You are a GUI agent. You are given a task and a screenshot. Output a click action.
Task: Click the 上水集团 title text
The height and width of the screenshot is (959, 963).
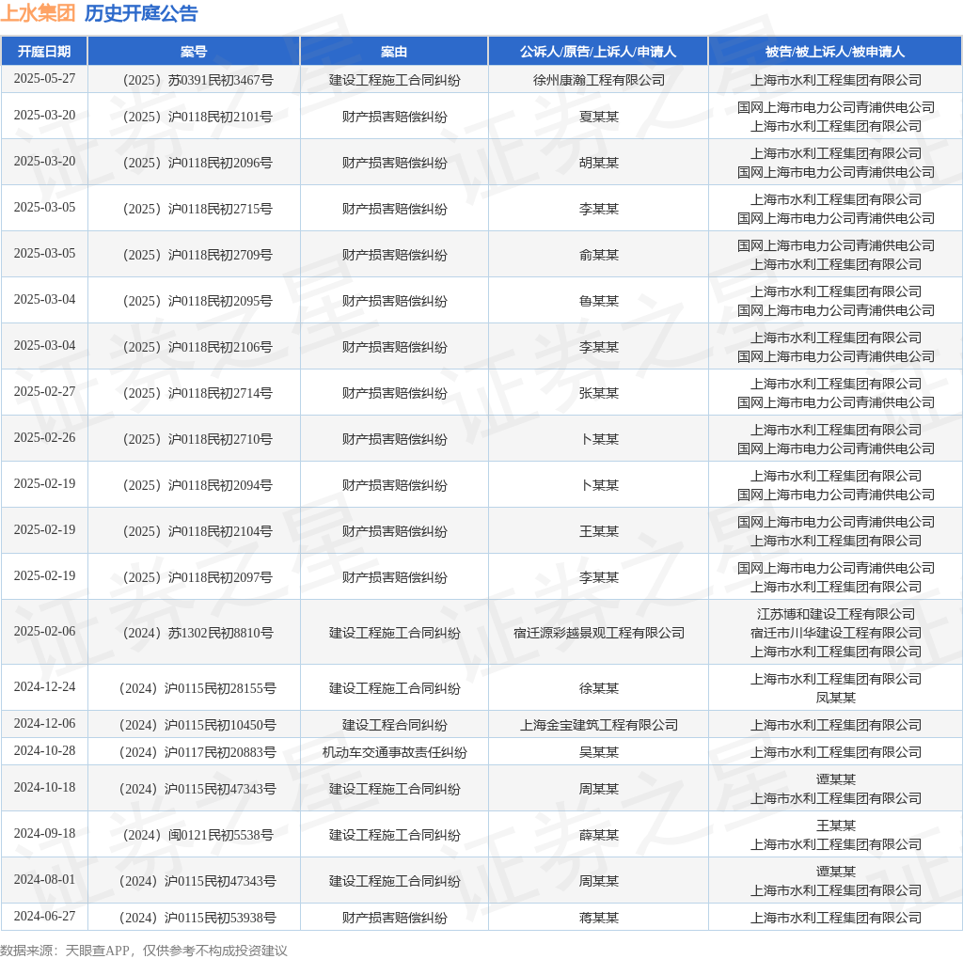(38, 13)
